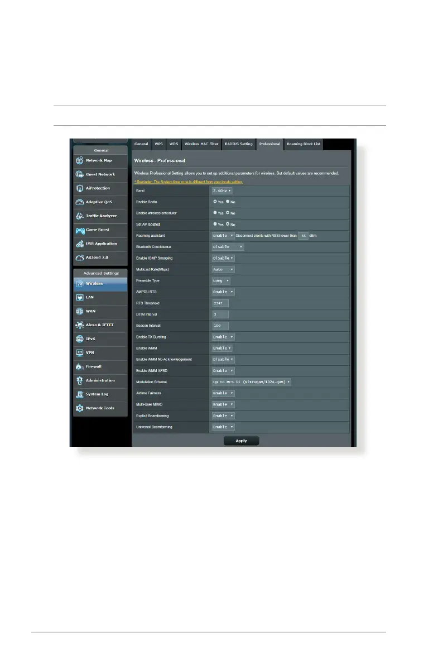The width and height of the screenshot is (443, 668).
Task: Open the Multi-User MIMO dropdown
Action: tap(223, 404)
